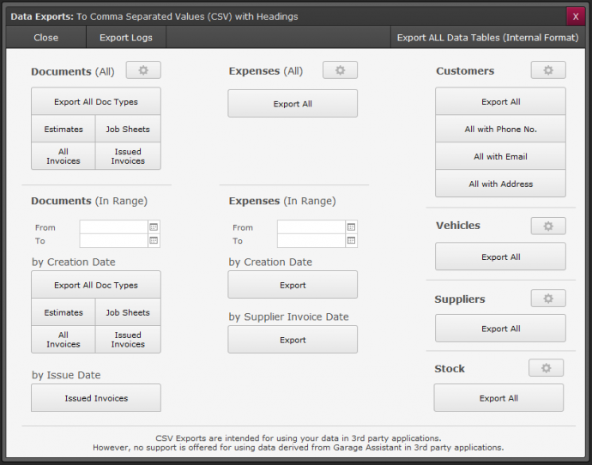This screenshot has height=465, width=592.
Task: Open settings gear for Expenses (All)
Action: pos(340,70)
